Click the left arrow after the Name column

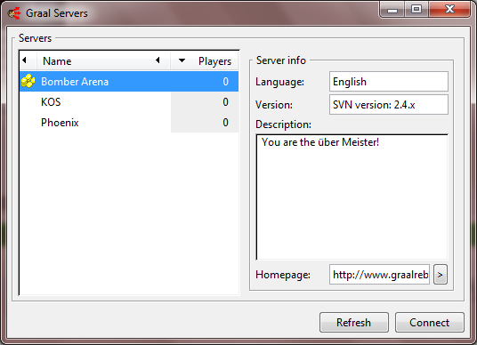(x=158, y=60)
